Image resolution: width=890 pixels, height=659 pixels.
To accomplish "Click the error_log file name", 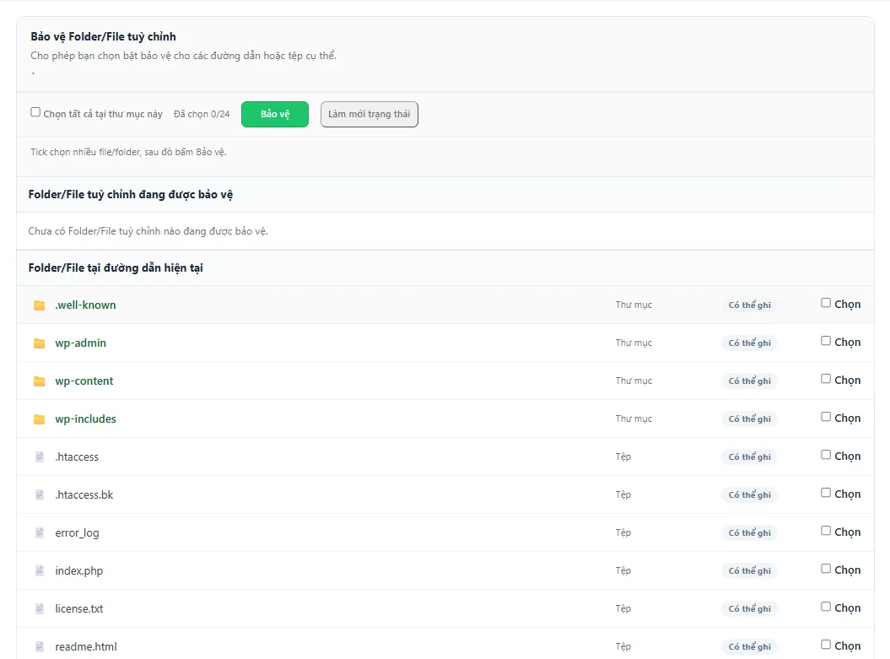I will [x=78, y=533].
